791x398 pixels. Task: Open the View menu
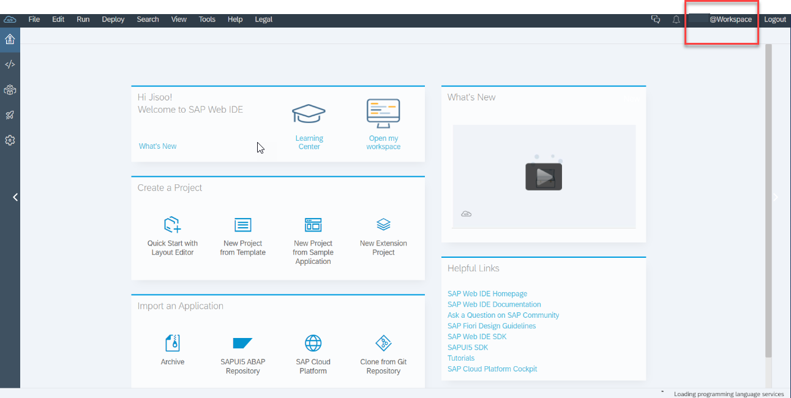tap(179, 20)
